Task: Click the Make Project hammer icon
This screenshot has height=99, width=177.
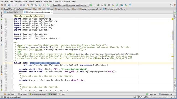Action: tap(48, 5)
